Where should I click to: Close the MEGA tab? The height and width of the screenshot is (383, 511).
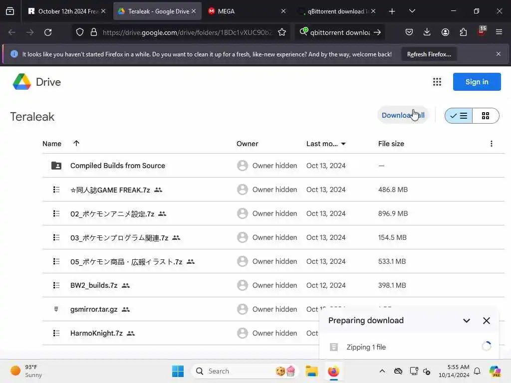(283, 11)
